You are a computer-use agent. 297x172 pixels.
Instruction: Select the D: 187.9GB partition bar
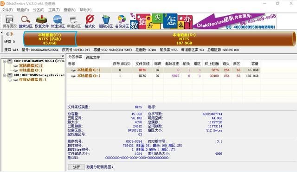coord(185,39)
